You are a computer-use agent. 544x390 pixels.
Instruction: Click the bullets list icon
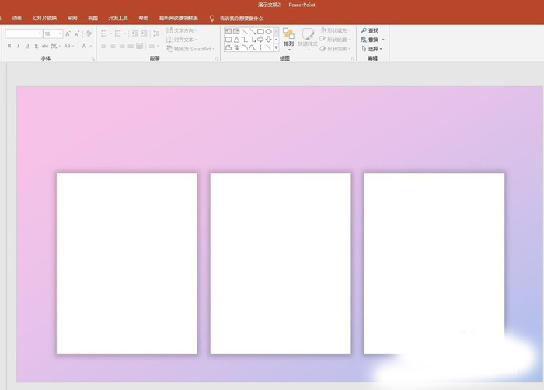[x=104, y=34]
